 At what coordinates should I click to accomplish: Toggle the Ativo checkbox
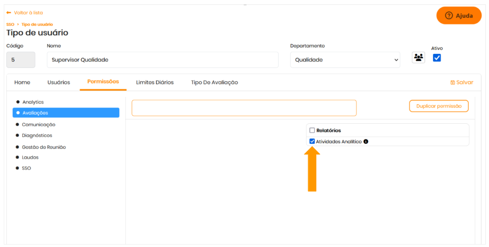[437, 58]
